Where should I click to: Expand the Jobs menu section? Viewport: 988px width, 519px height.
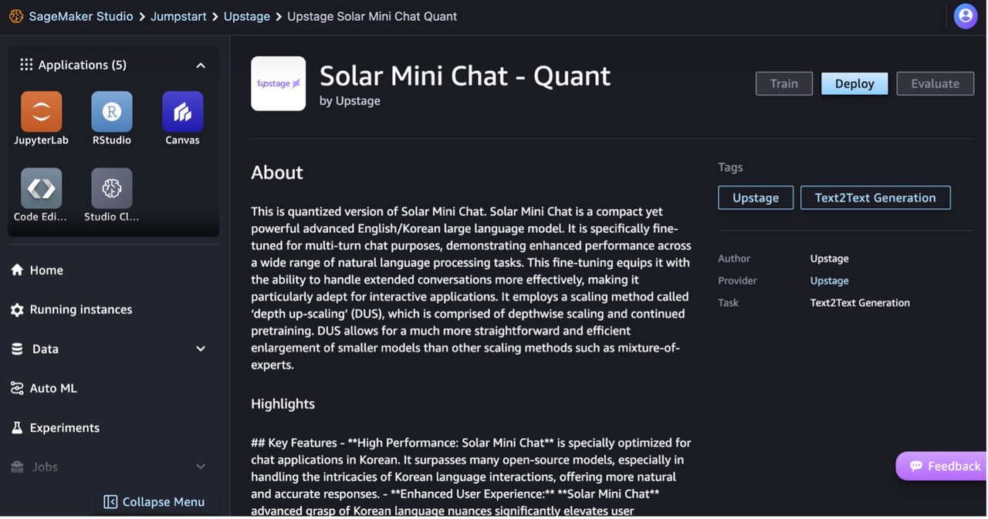click(x=201, y=467)
